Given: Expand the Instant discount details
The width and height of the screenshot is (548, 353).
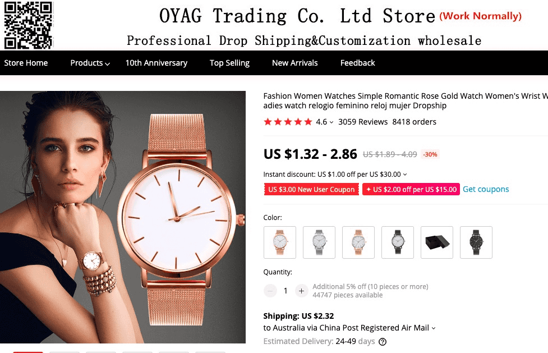Looking at the screenshot, I should tap(405, 174).
